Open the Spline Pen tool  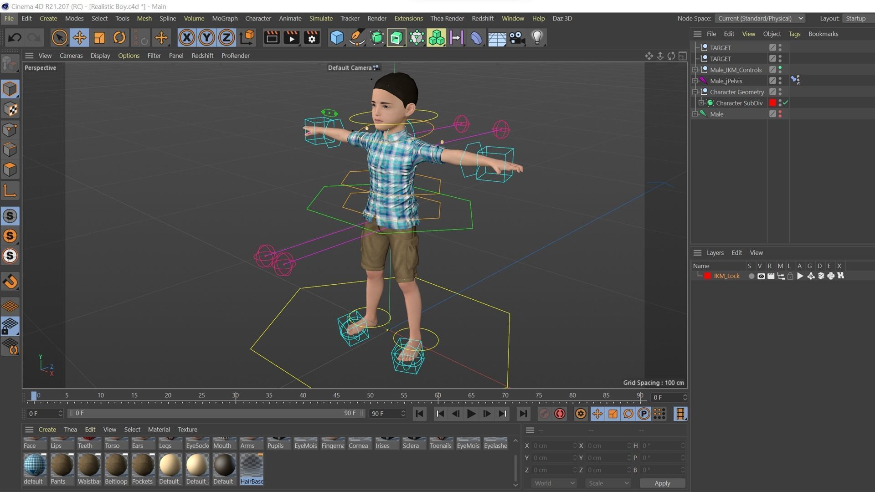pyautogui.click(x=357, y=38)
